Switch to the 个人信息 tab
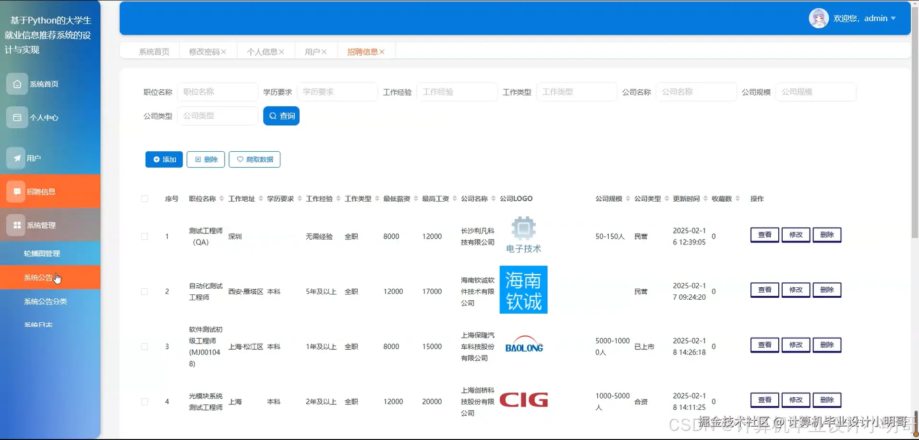Viewport: 919px width, 440px height. tap(262, 51)
